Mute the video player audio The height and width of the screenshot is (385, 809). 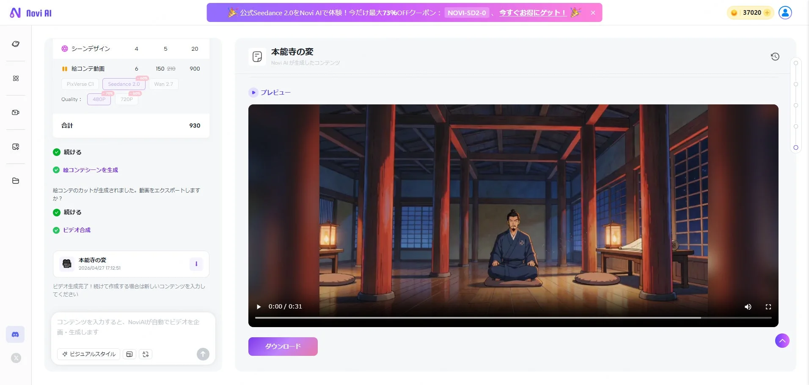[x=748, y=306]
